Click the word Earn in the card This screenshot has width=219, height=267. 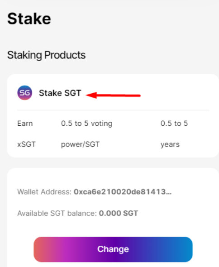click(x=25, y=123)
